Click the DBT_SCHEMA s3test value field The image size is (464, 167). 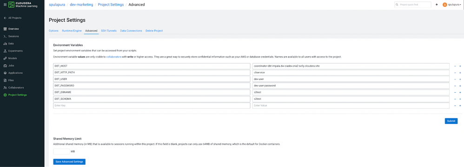(x=351, y=99)
